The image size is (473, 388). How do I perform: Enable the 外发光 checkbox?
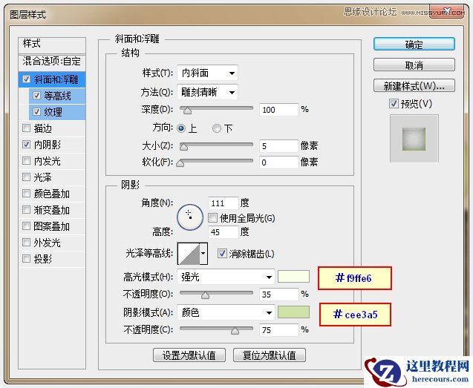(x=26, y=242)
